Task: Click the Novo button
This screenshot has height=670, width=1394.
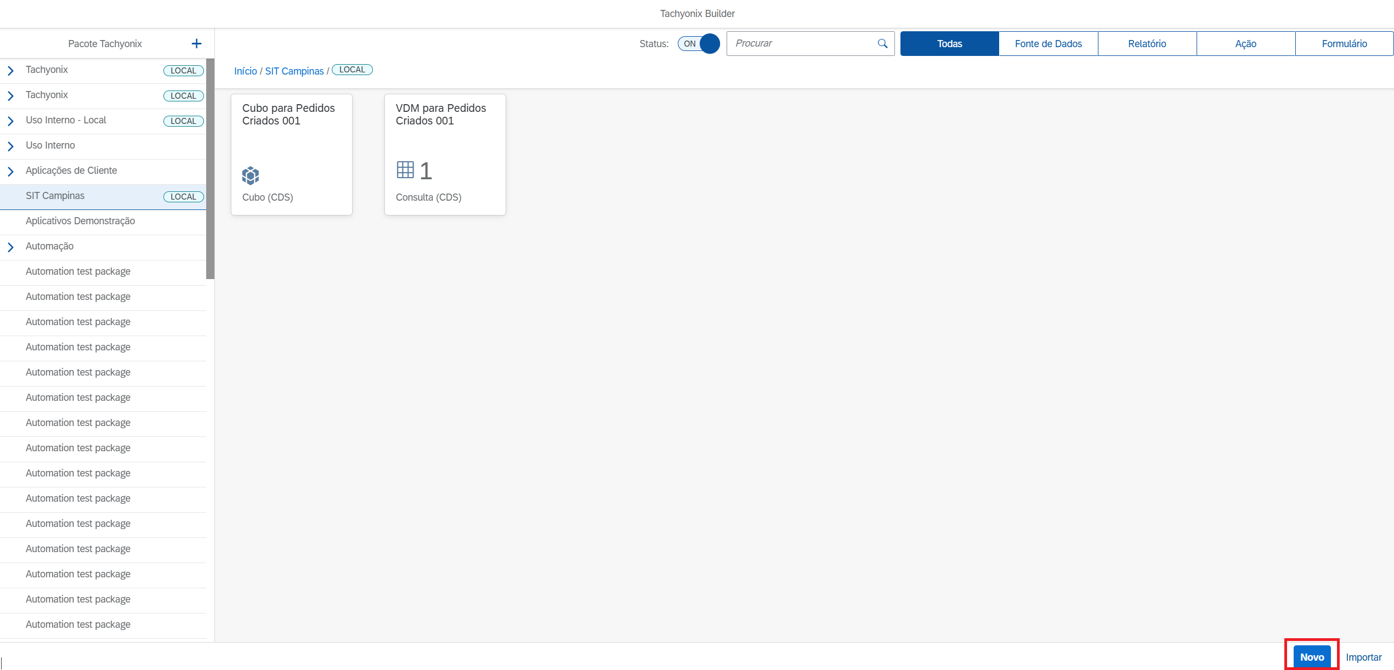Action: click(1312, 657)
